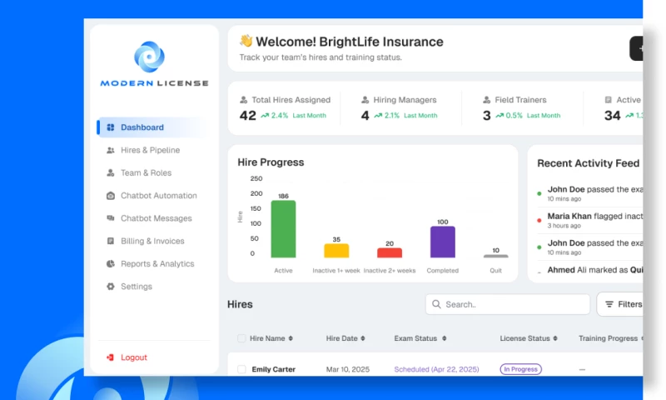
Task: Click the green trend arrow beside 2.4%
Action: click(x=265, y=116)
